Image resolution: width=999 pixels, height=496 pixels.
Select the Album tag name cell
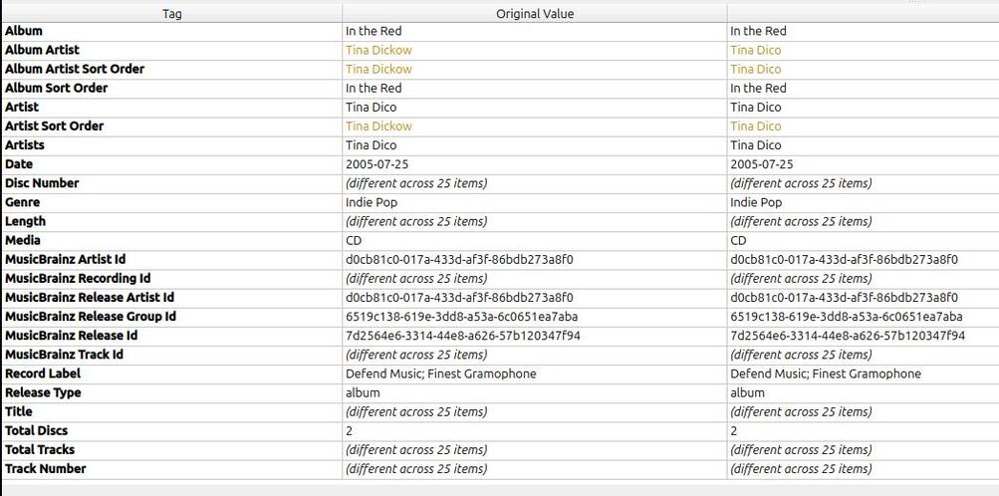(x=23, y=31)
